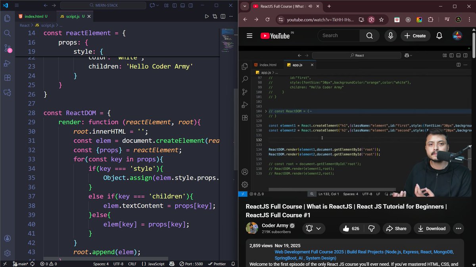The image size is (476, 267).
Task: Close the script.js editor tab
Action: [x=89, y=16]
